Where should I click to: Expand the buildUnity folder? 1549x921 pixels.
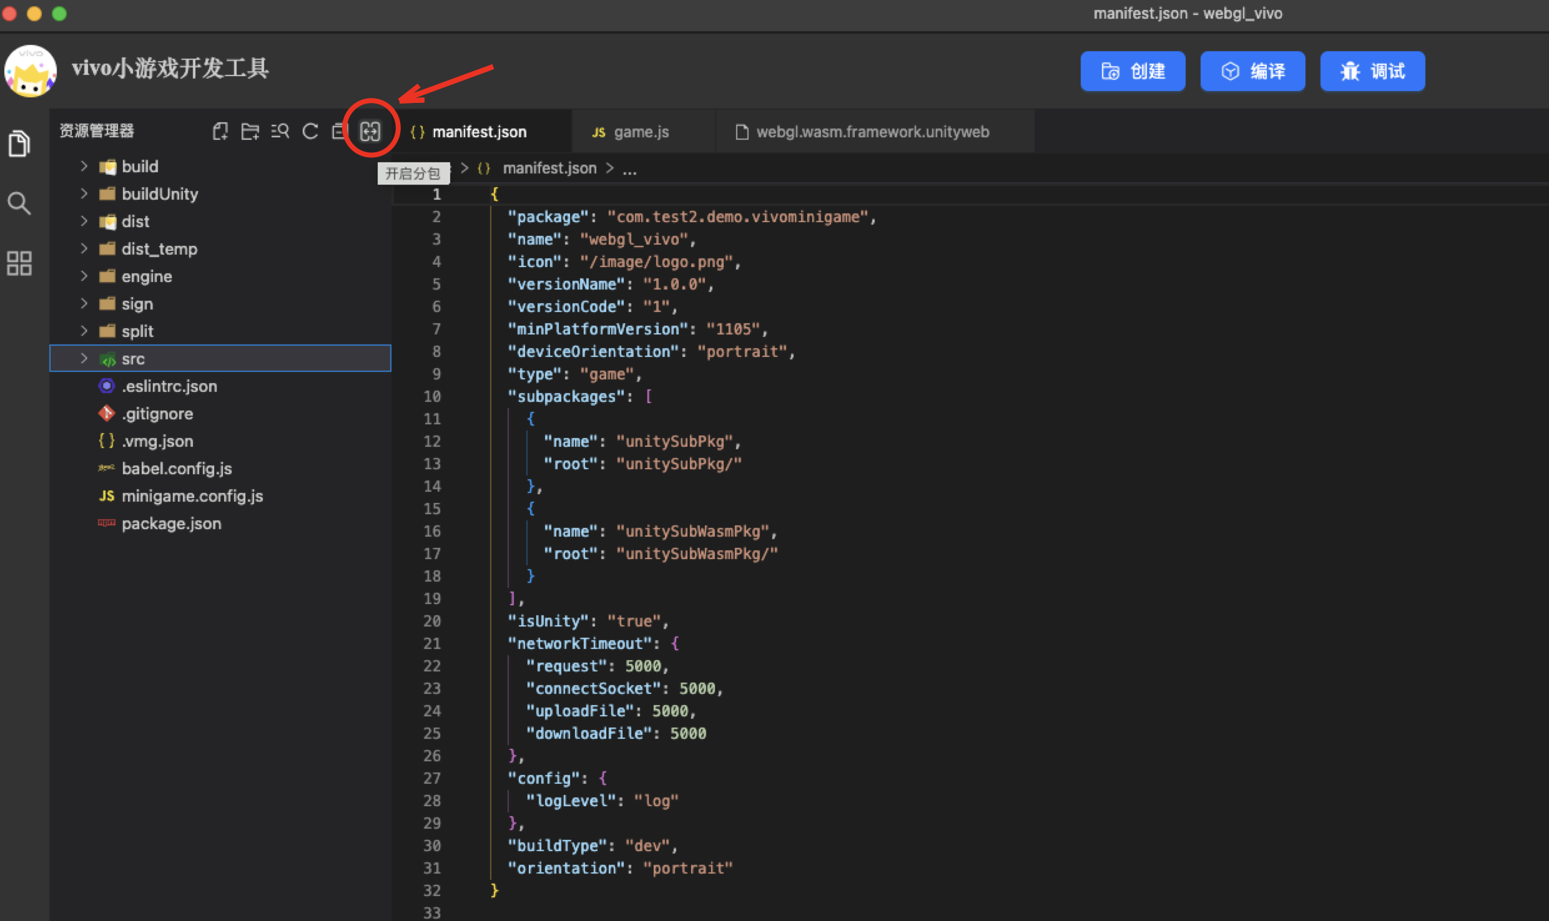(x=84, y=193)
